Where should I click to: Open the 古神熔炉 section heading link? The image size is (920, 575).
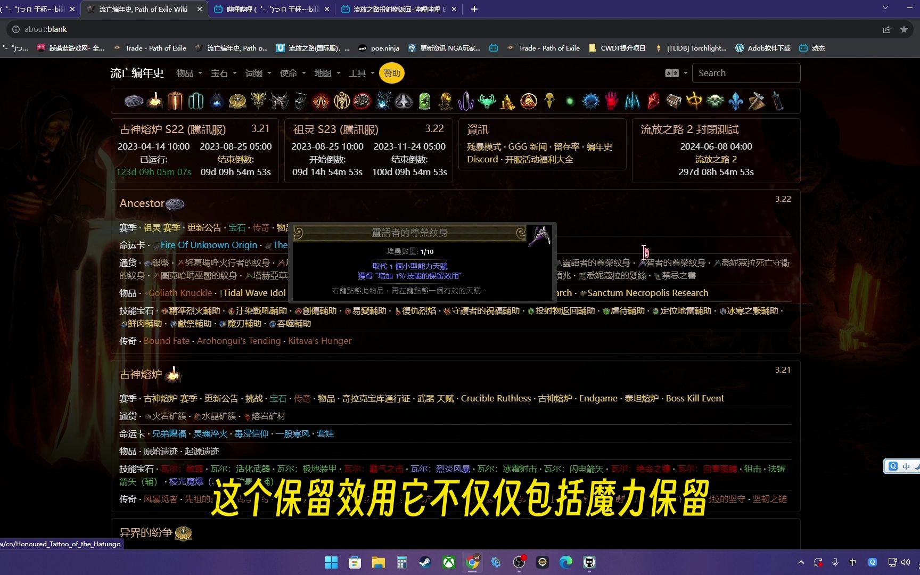coord(141,374)
